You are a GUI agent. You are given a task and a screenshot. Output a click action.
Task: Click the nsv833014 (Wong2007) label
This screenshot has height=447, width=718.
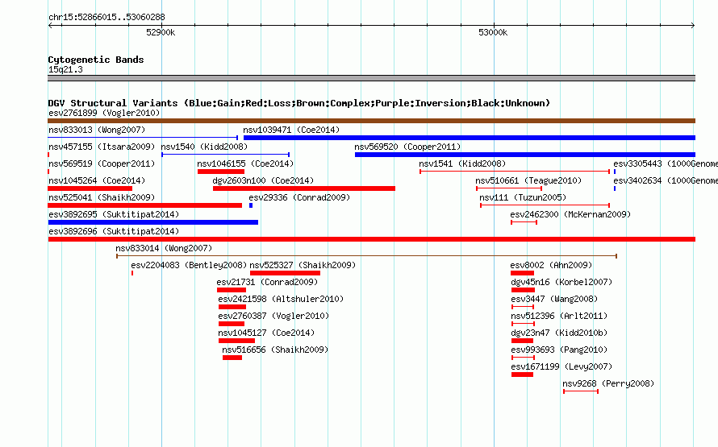pos(164,248)
